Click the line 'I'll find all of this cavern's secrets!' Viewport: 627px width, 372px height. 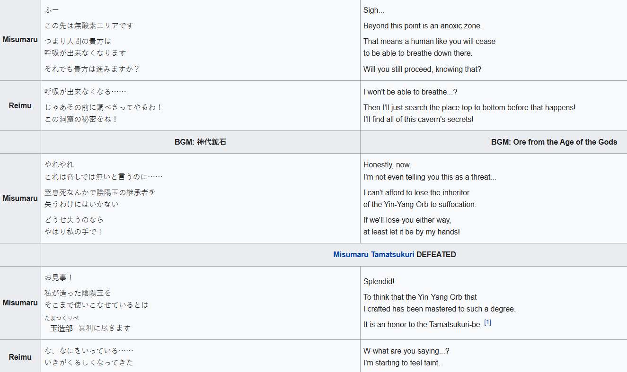click(x=418, y=120)
